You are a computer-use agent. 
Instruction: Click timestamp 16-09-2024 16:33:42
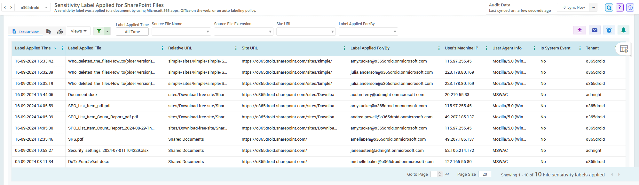34,61
